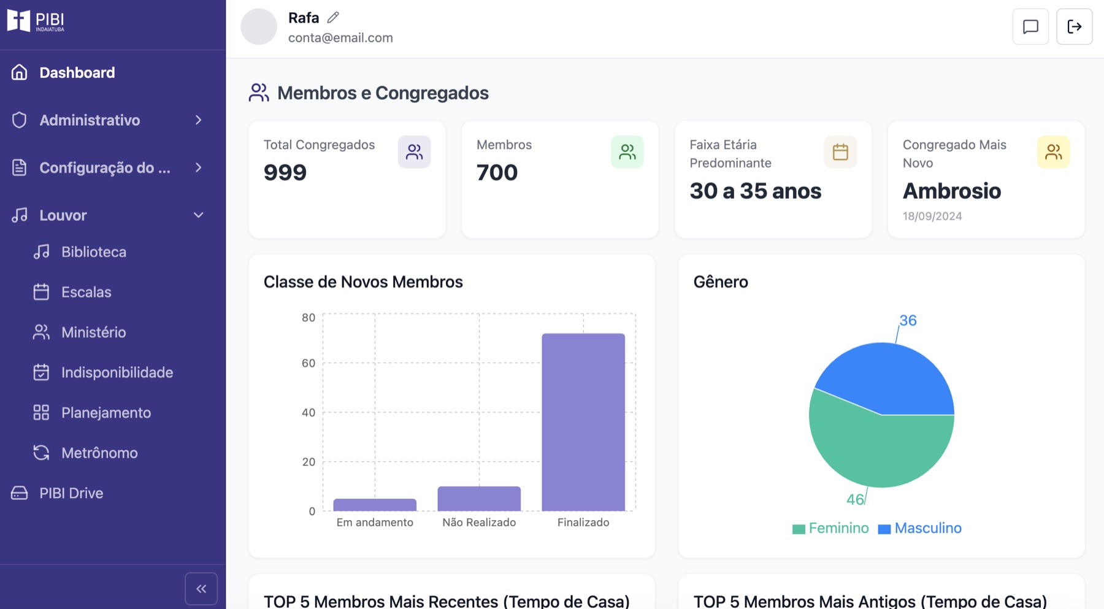Click the Em andamento bar
Screen dimensions: 1104x609
[375, 505]
